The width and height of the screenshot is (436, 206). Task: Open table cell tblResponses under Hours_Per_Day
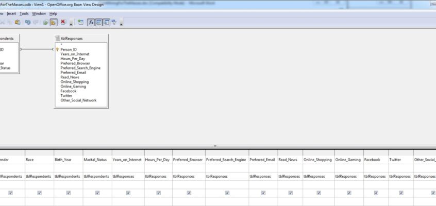point(158,177)
